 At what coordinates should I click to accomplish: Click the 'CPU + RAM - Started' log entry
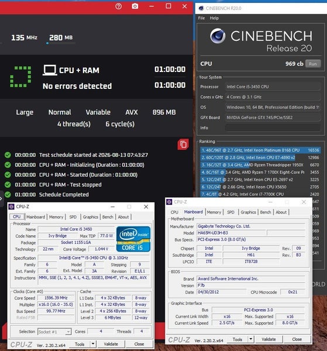(x=71, y=175)
